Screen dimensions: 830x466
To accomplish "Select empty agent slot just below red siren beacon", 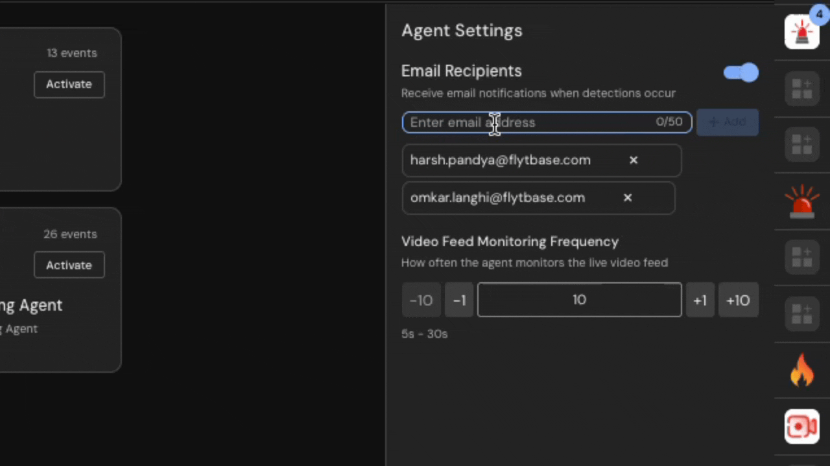I will 802,258.
